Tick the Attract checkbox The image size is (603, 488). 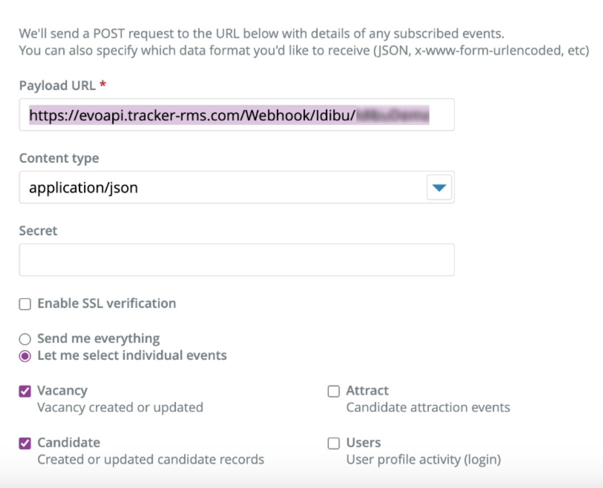[x=334, y=392]
